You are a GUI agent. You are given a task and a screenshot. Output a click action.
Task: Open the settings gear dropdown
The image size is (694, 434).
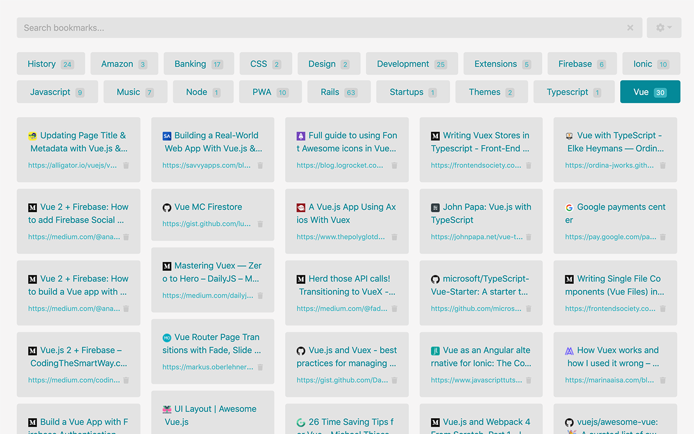[664, 28]
